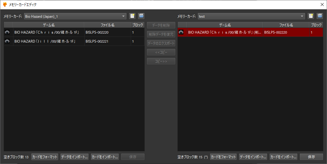Click new memory card icon beside test card

point(311,16)
